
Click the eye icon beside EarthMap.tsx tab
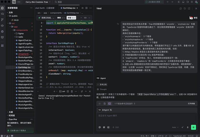coord(83,8)
